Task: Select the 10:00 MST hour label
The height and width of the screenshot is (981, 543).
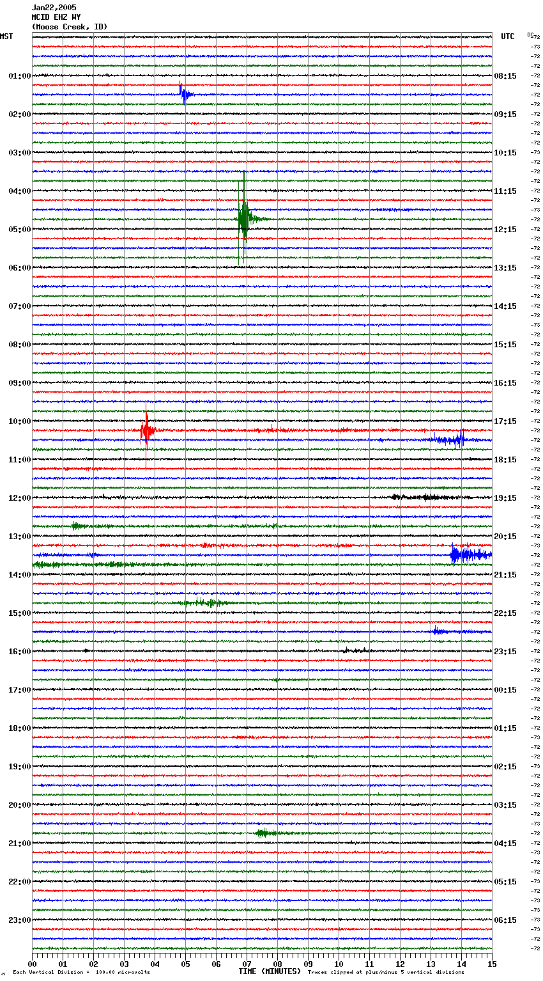Action: [19, 421]
